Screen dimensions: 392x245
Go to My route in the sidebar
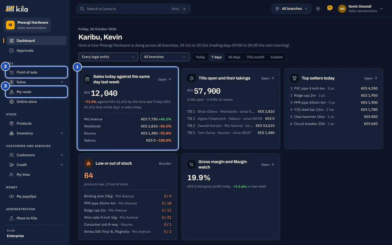pyautogui.click(x=36, y=92)
